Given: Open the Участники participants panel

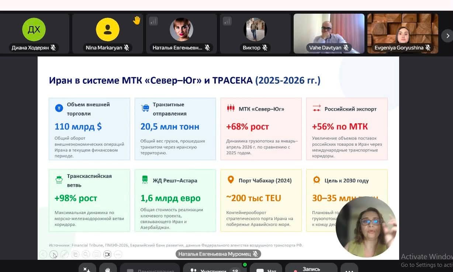Looking at the screenshot, I should click(214, 269).
